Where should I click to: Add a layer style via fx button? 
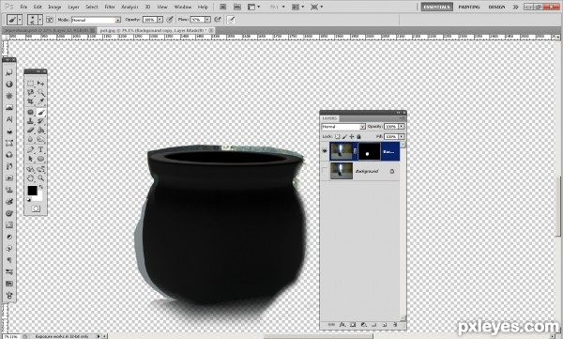point(342,325)
